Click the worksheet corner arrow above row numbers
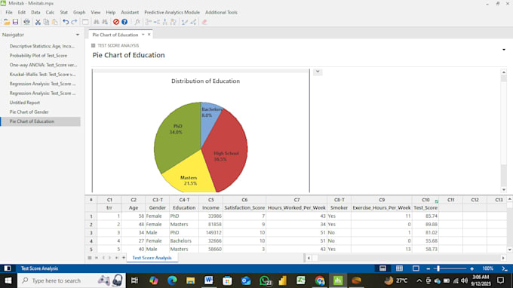 pyautogui.click(x=91, y=199)
